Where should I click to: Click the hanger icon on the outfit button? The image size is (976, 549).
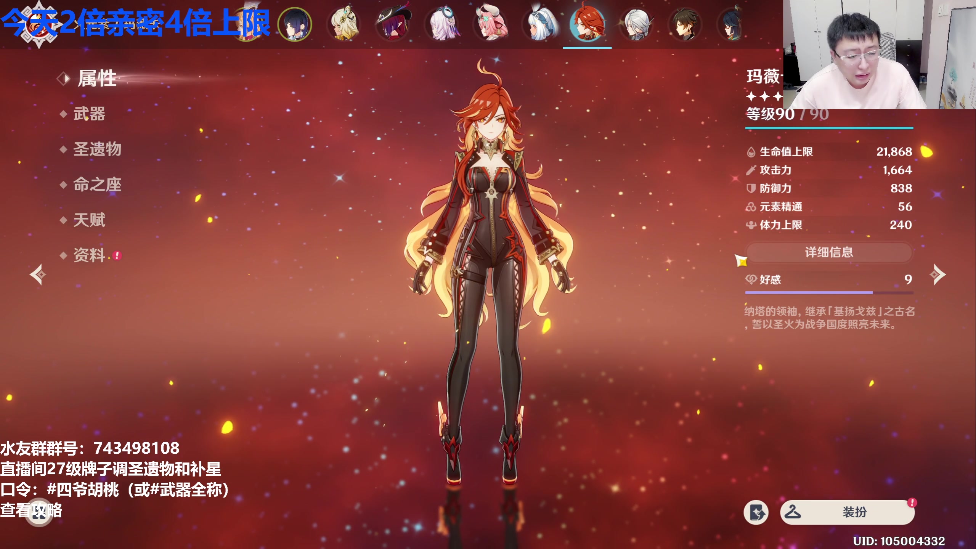pyautogui.click(x=793, y=512)
